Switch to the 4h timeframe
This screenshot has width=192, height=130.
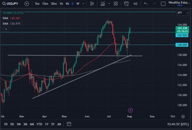tap(67, 4)
